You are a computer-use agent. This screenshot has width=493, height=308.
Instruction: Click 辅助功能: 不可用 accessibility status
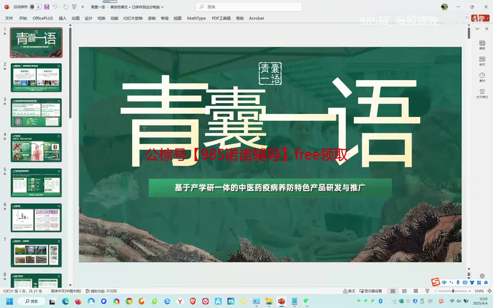pos(101,291)
